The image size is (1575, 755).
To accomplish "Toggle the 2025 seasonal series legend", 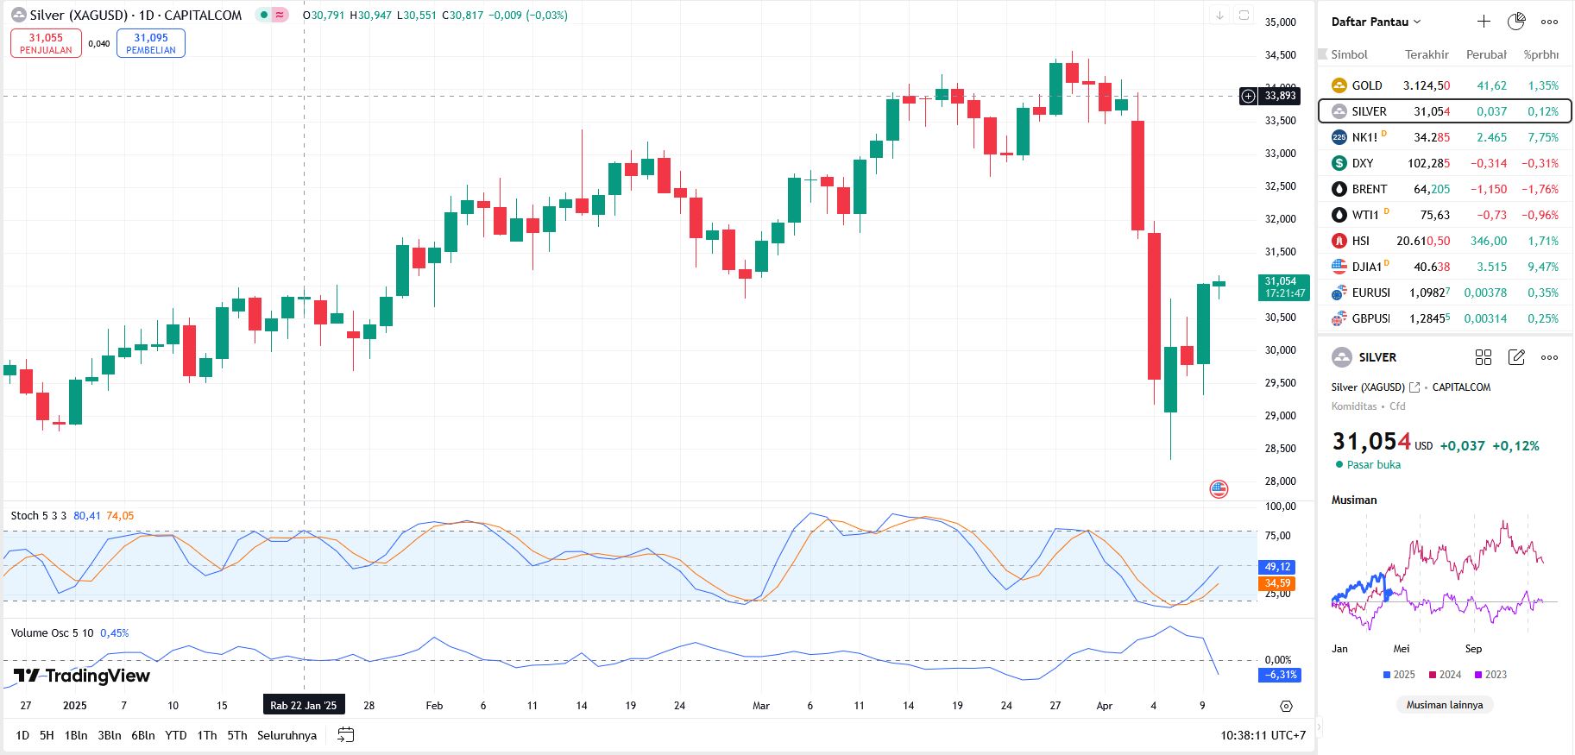I will click(1398, 675).
